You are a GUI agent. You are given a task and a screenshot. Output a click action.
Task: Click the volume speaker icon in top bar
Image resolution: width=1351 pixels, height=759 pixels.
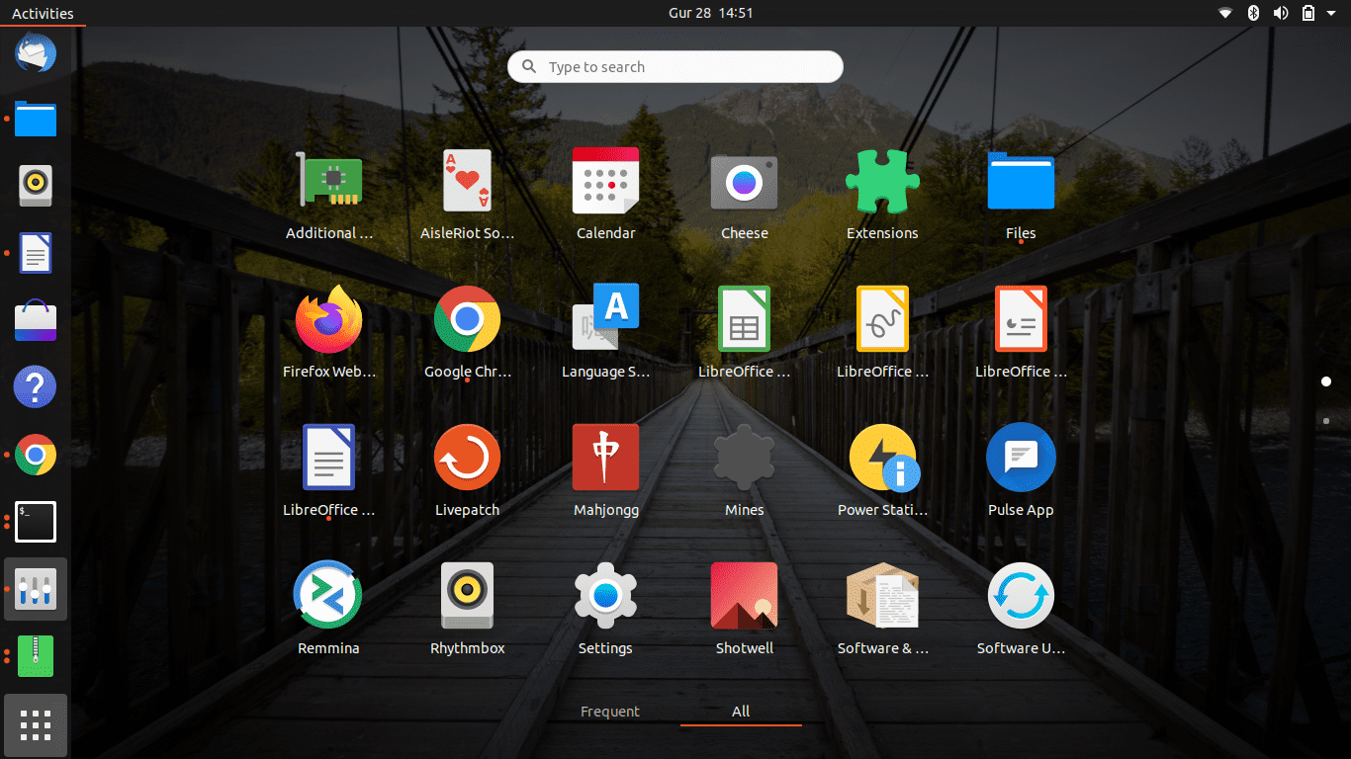[x=1281, y=13]
